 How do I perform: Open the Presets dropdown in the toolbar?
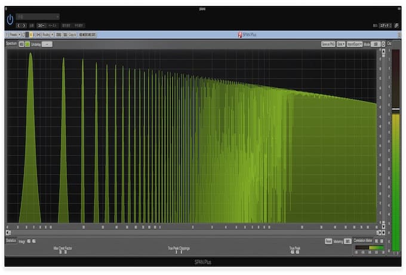coord(15,35)
